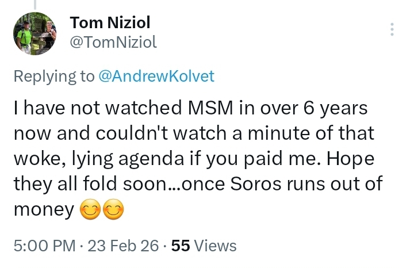Screen dimensions: 414x268
Task: Click the 5:00 PM timestamp
Action: [x=44, y=246]
